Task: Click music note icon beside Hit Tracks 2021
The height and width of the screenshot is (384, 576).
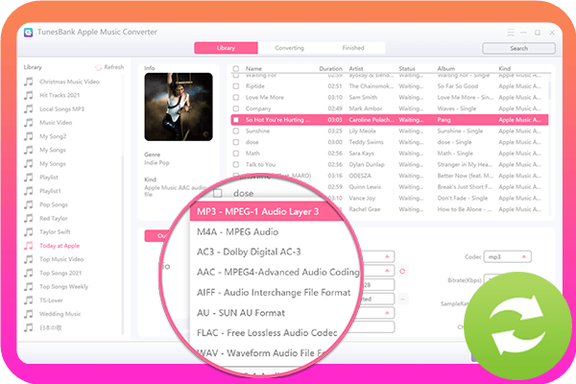Action: point(28,95)
